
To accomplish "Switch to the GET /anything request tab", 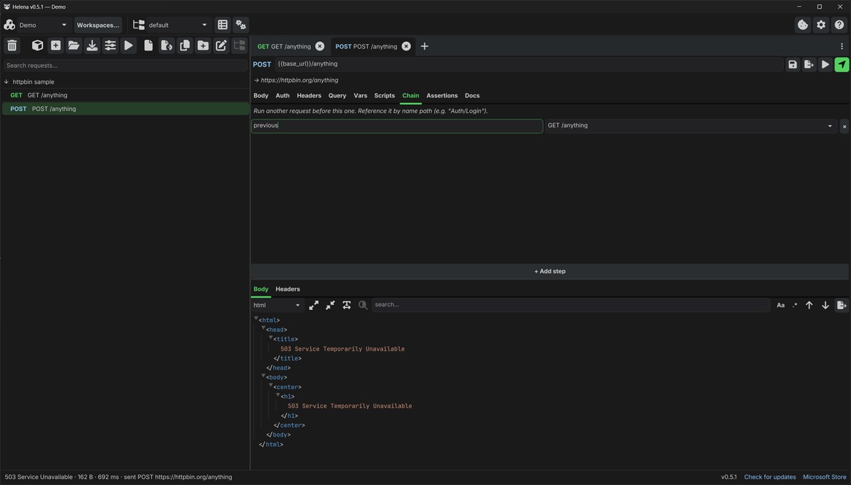I will click(x=284, y=46).
